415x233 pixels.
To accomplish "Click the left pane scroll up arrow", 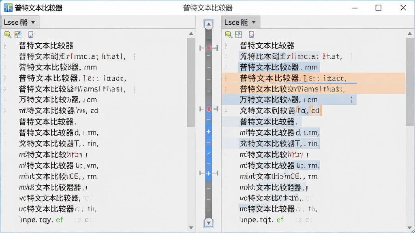I will [191, 34].
